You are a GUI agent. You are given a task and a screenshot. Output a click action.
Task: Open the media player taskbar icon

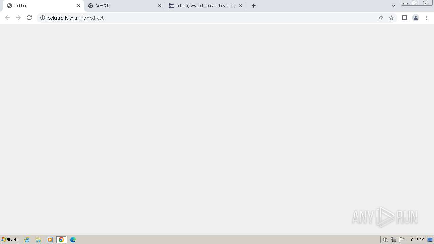coord(50,240)
